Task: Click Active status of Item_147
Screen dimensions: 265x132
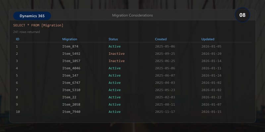Action: (115, 76)
